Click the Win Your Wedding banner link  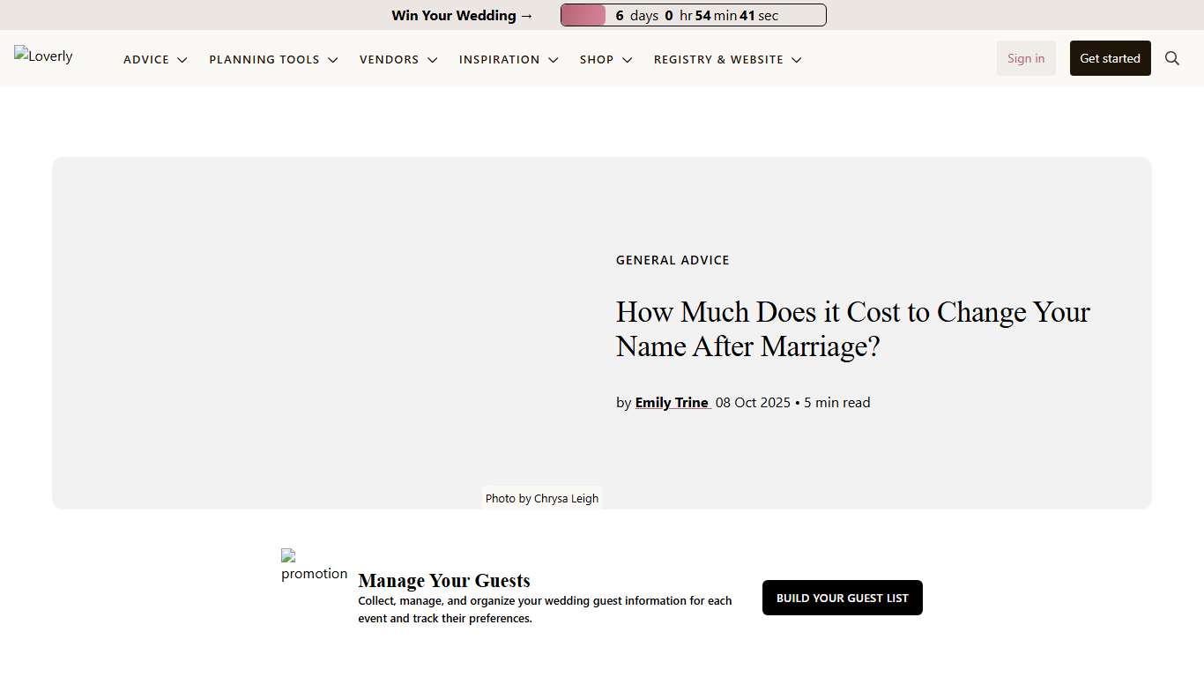(461, 15)
